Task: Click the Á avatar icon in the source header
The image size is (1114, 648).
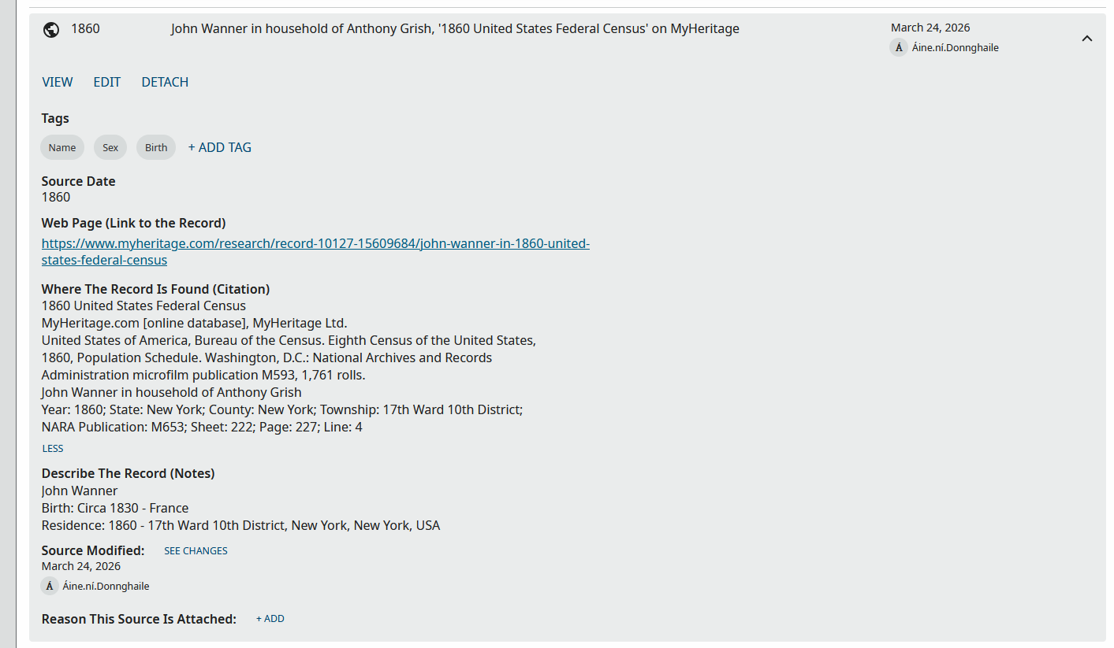Action: point(899,47)
